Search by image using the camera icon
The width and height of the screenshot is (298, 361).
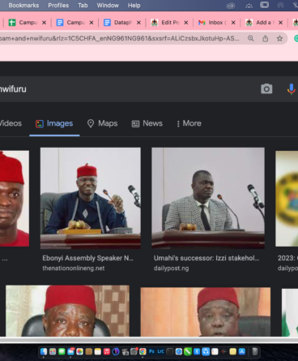point(266,88)
